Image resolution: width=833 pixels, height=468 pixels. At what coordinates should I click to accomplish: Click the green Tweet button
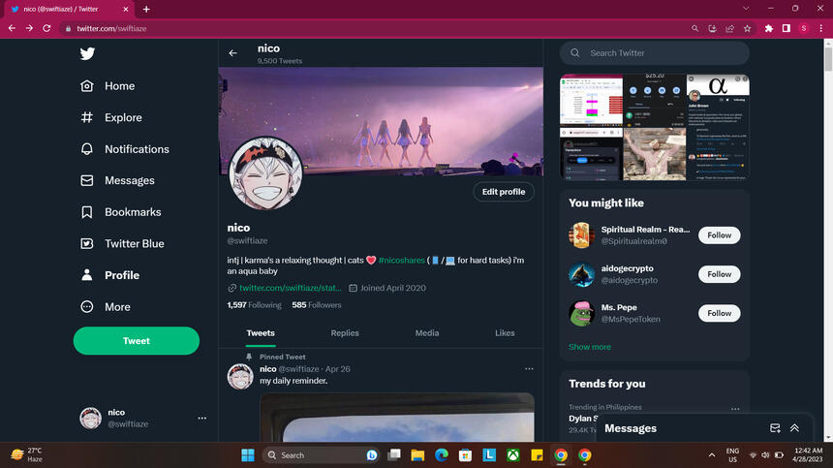click(137, 341)
